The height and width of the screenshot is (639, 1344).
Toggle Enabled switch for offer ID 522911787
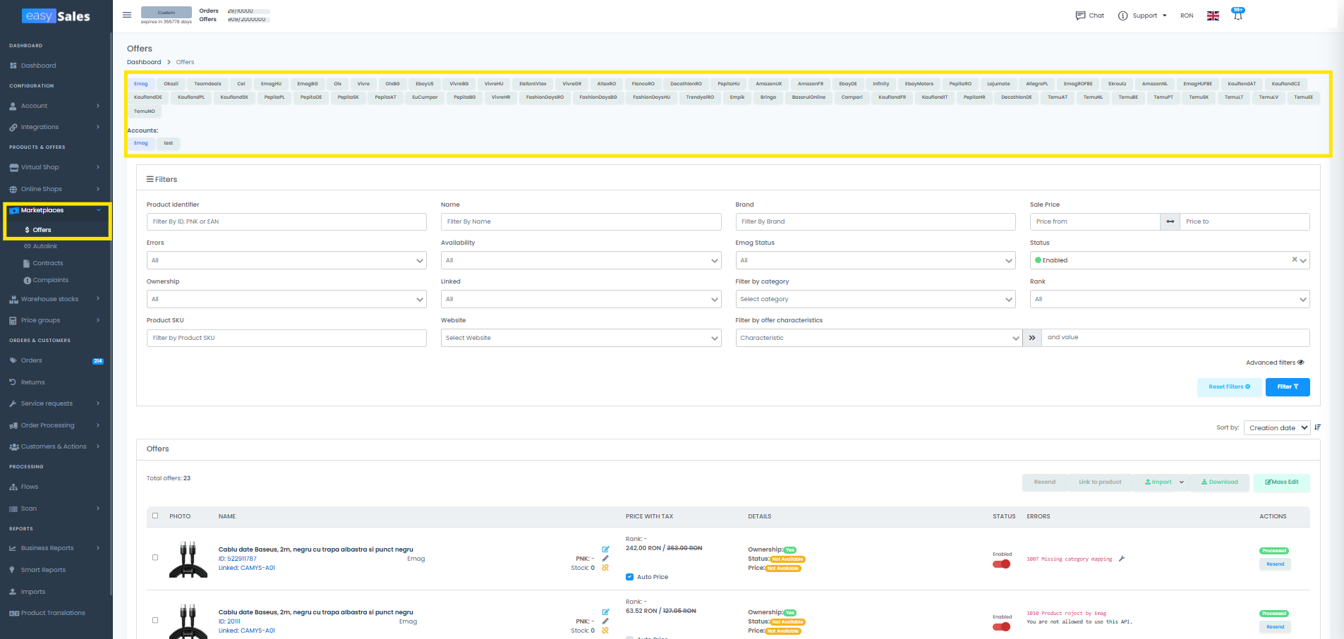tap(1001, 564)
